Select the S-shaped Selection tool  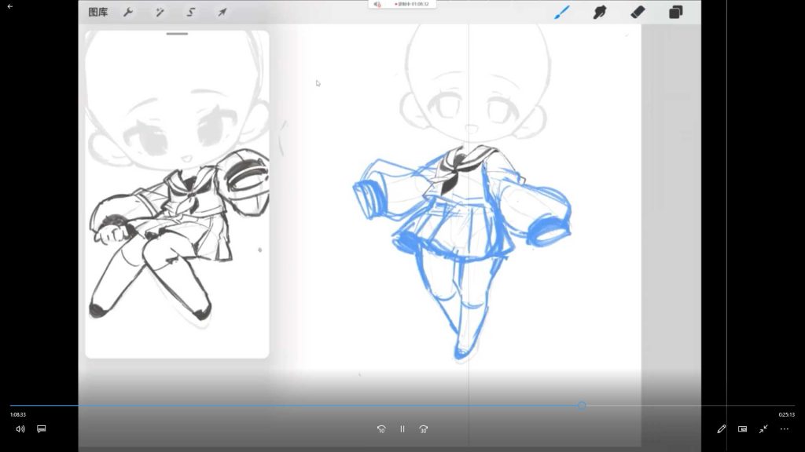point(191,13)
